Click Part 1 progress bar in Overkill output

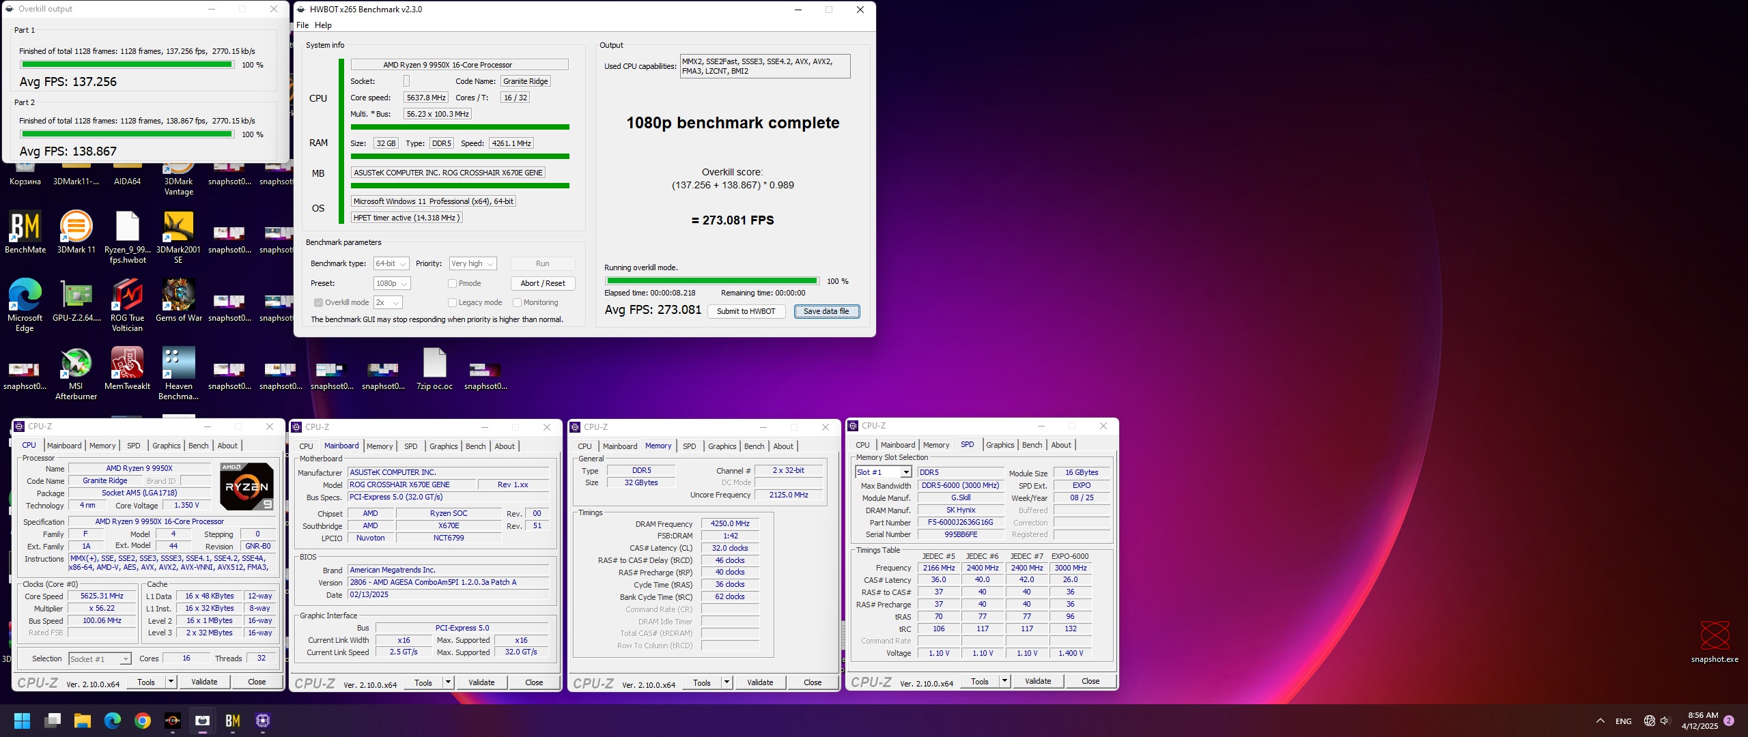(x=127, y=65)
